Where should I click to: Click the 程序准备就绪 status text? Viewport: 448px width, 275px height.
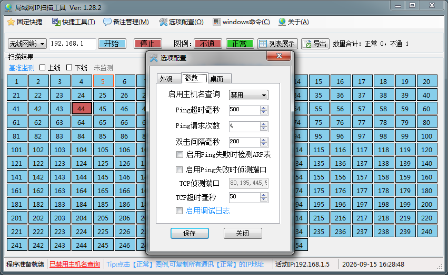pyautogui.click(x=25, y=265)
